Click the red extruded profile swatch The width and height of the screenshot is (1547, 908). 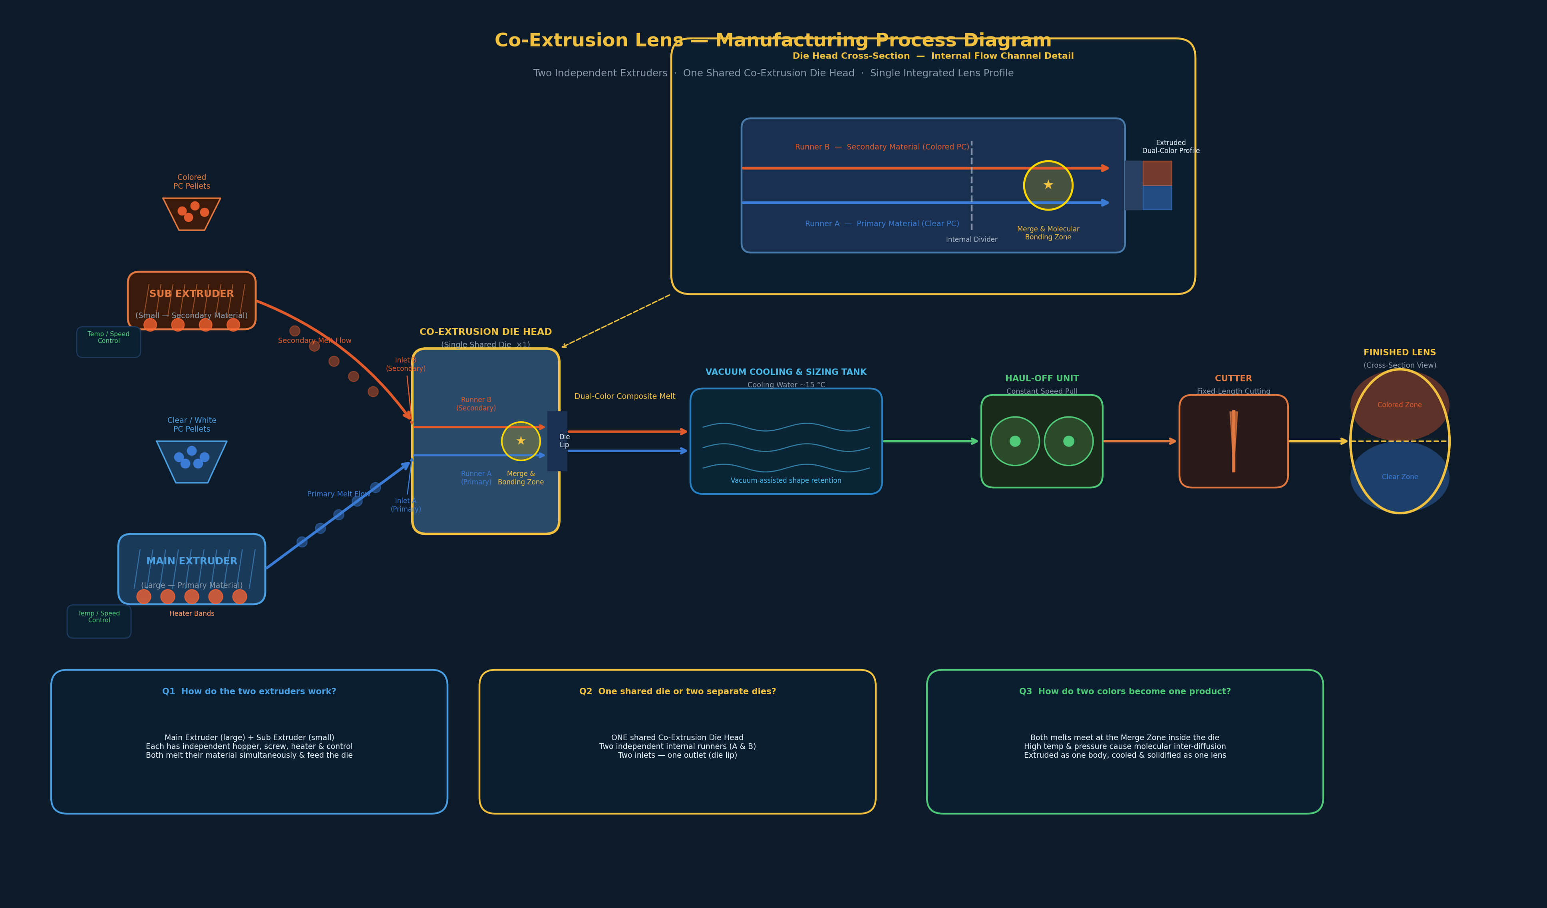coord(1157,173)
